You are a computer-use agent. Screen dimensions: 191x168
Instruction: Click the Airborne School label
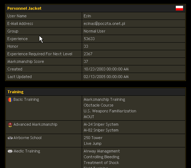(x=27, y=138)
